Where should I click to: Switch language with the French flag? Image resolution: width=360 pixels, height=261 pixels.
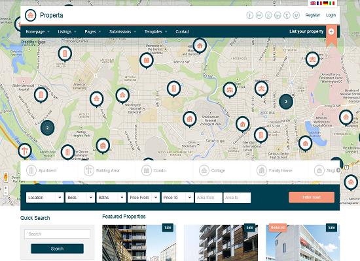pyautogui.click(x=319, y=3)
